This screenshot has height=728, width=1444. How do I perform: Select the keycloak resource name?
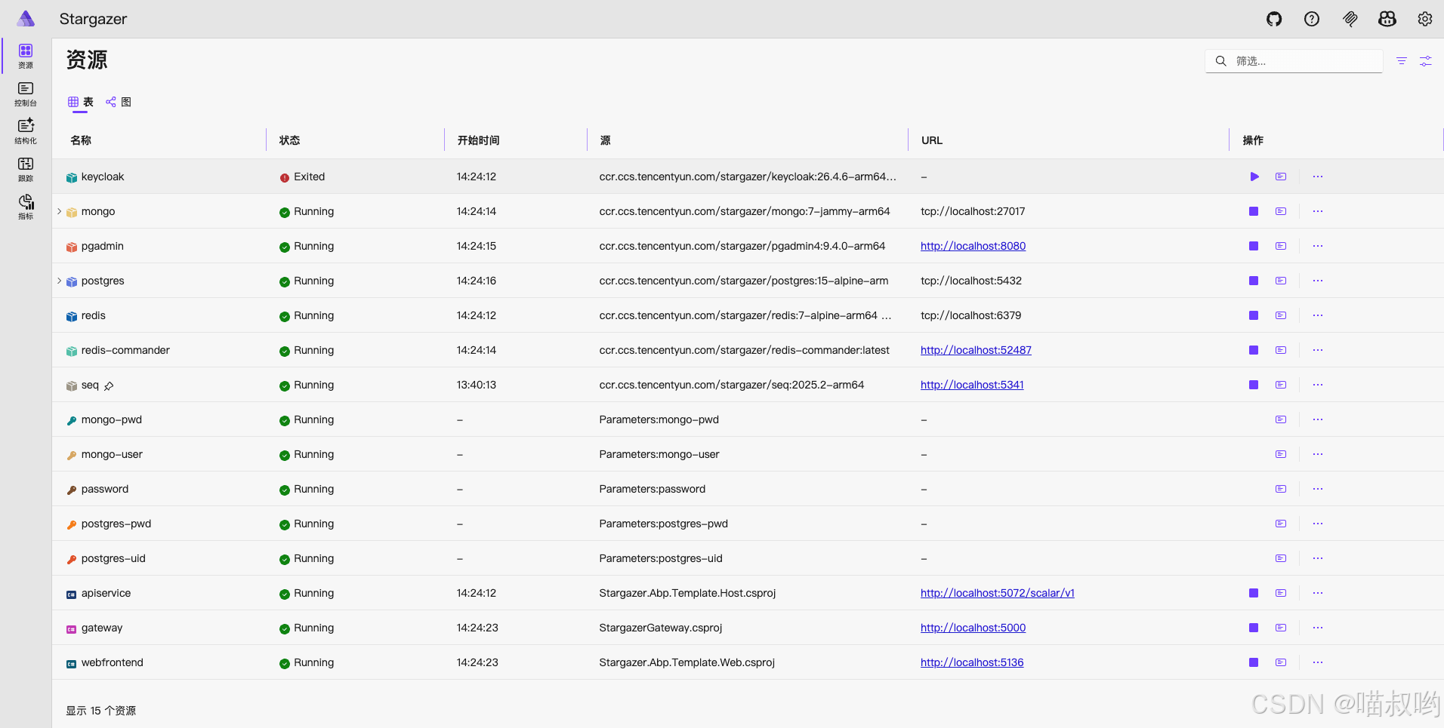103,177
